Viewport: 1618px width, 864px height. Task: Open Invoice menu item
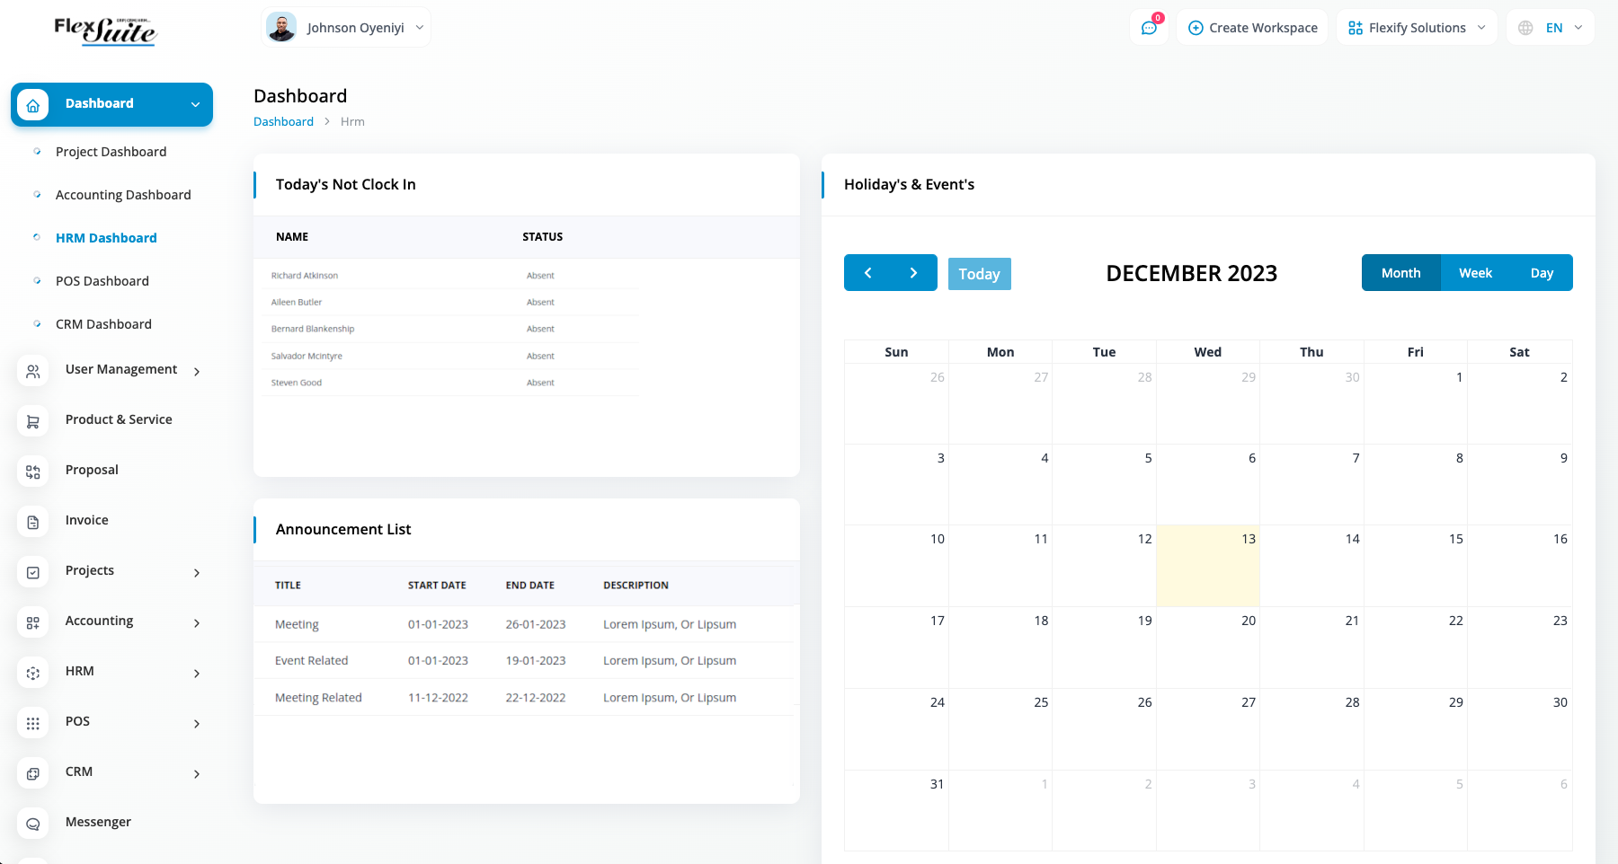pos(86,520)
